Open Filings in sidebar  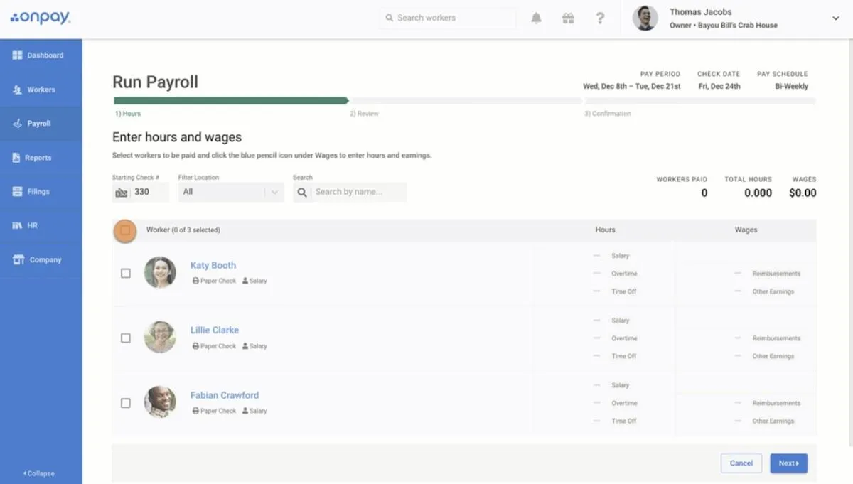(x=41, y=192)
